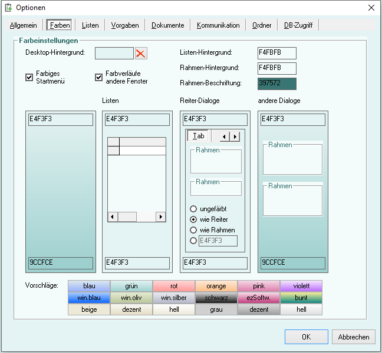Apply the schwarz color scheme

(216, 298)
